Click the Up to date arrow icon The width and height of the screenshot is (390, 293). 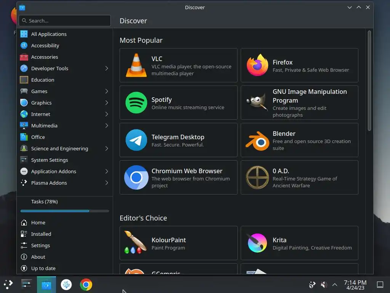[24, 268]
